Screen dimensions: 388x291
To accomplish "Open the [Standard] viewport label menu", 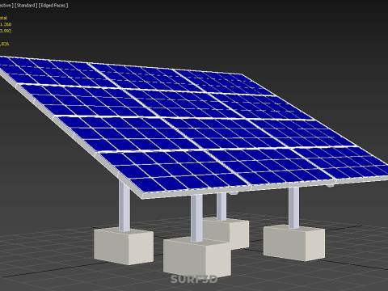I will [x=26, y=6].
